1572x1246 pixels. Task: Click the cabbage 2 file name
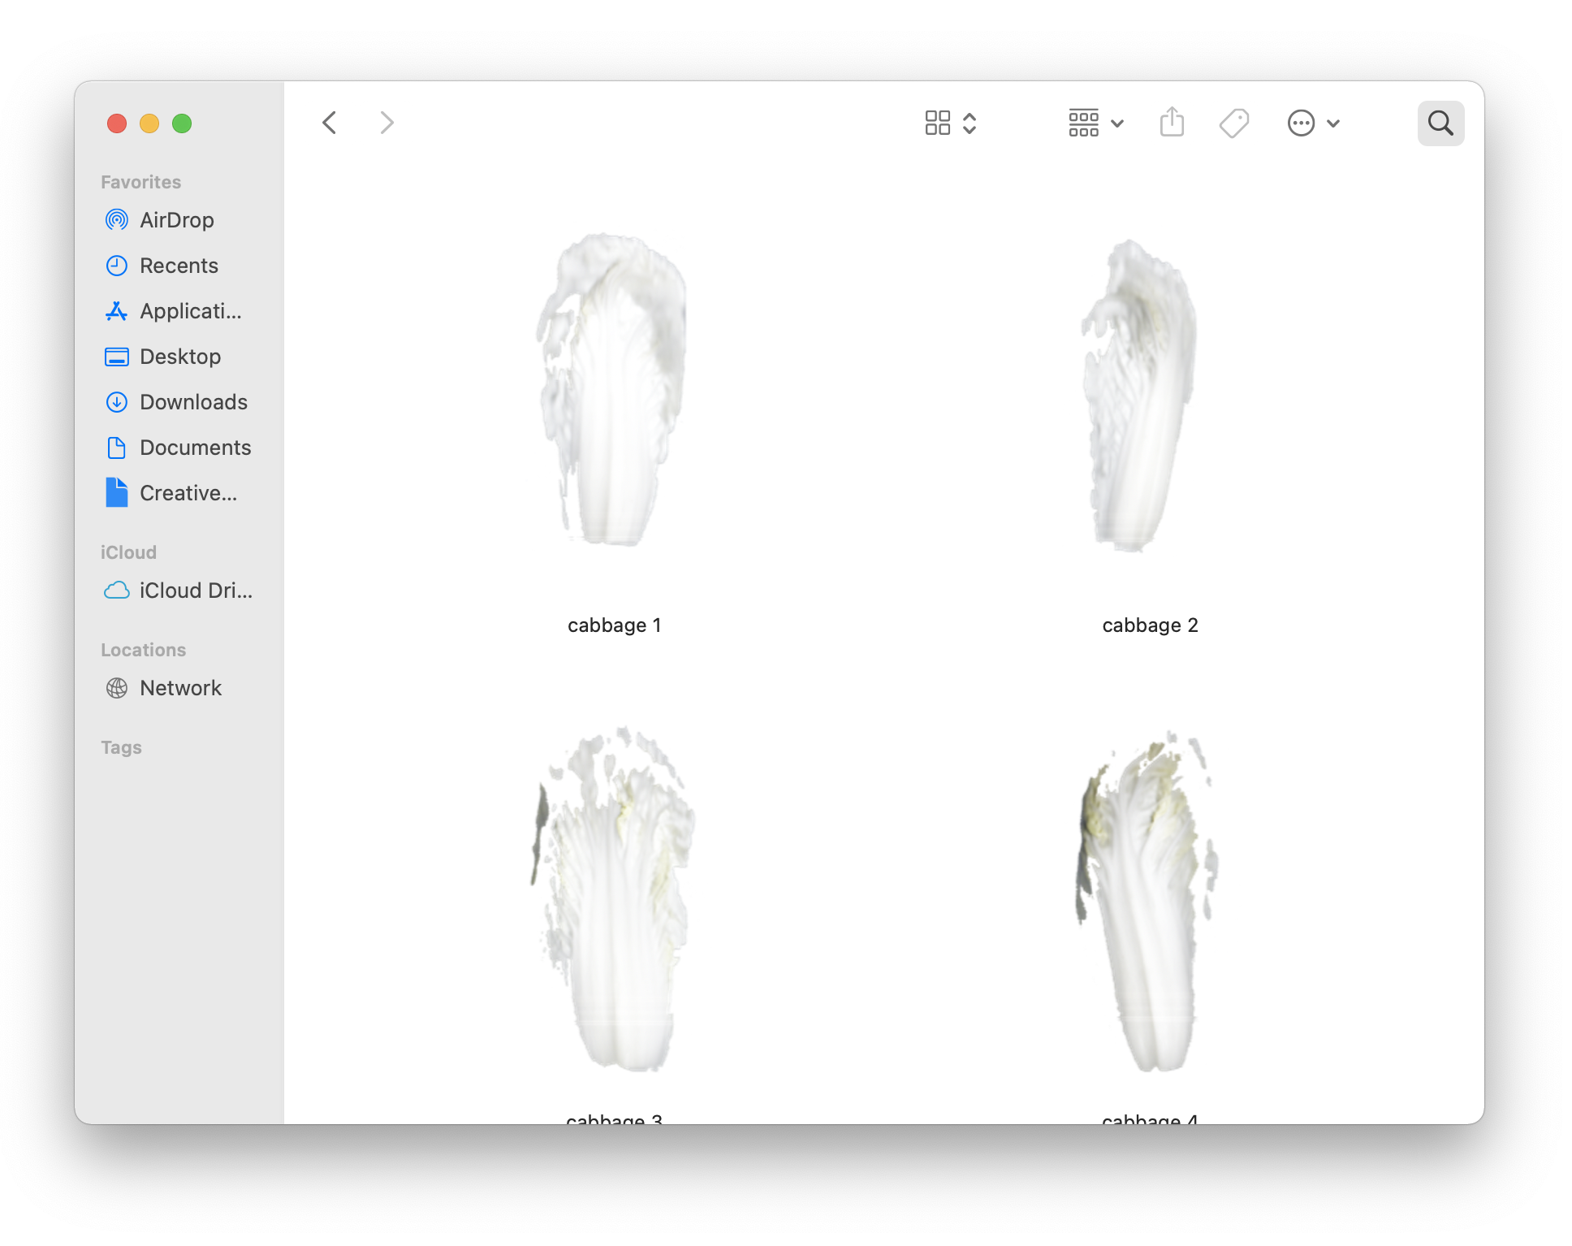pyautogui.click(x=1150, y=625)
